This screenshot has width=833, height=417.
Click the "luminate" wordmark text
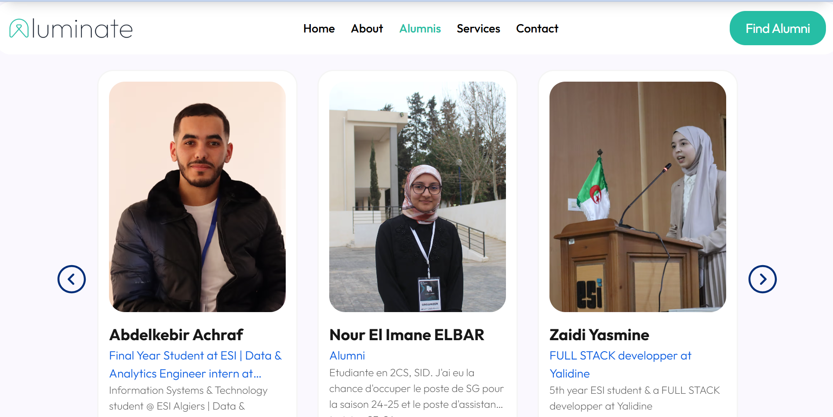pos(82,29)
